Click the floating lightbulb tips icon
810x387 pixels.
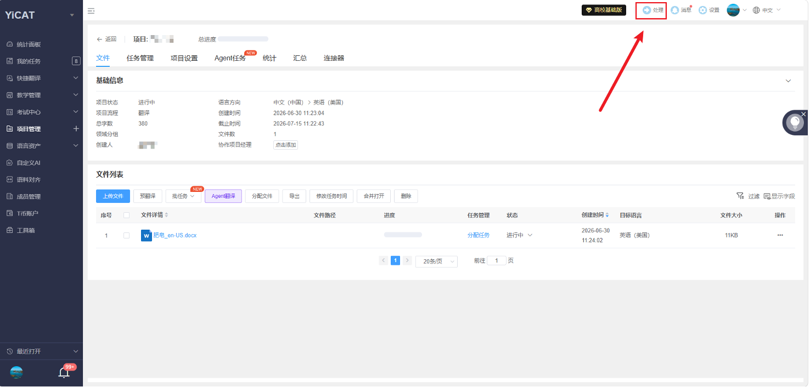pyautogui.click(x=795, y=122)
